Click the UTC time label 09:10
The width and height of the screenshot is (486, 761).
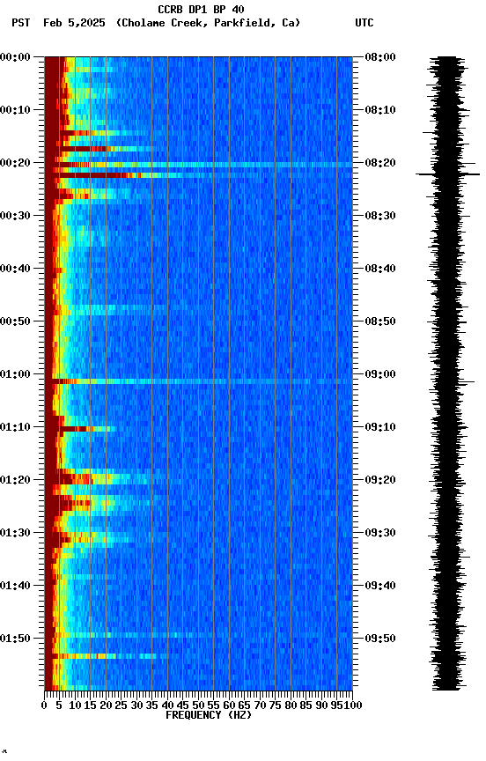point(380,427)
